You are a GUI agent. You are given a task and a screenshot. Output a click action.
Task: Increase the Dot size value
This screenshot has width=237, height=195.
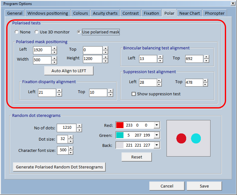[x=70, y=137]
